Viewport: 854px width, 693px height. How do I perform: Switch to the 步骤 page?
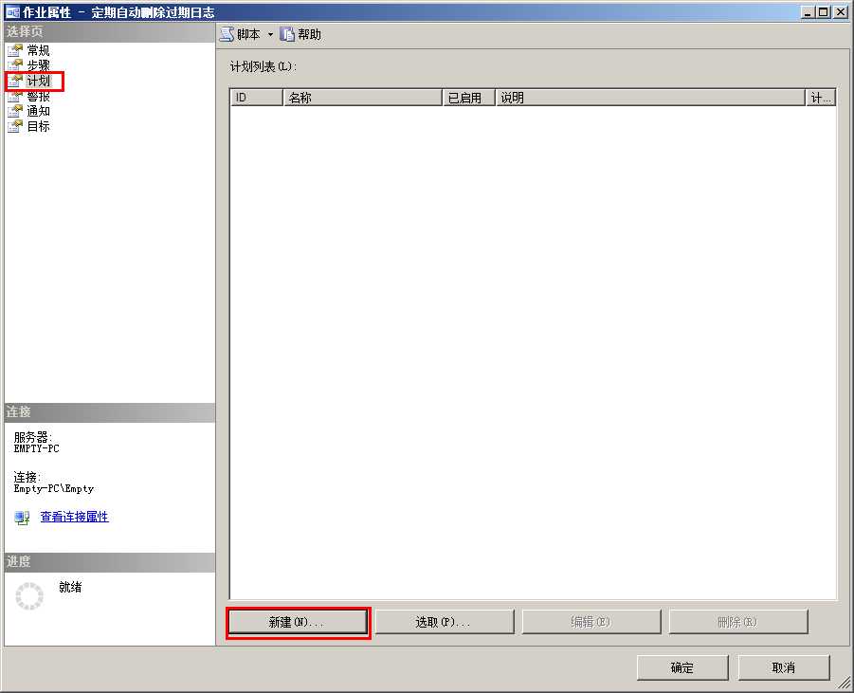click(38, 65)
